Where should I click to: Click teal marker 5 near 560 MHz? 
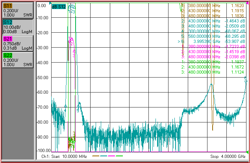(x=78, y=106)
